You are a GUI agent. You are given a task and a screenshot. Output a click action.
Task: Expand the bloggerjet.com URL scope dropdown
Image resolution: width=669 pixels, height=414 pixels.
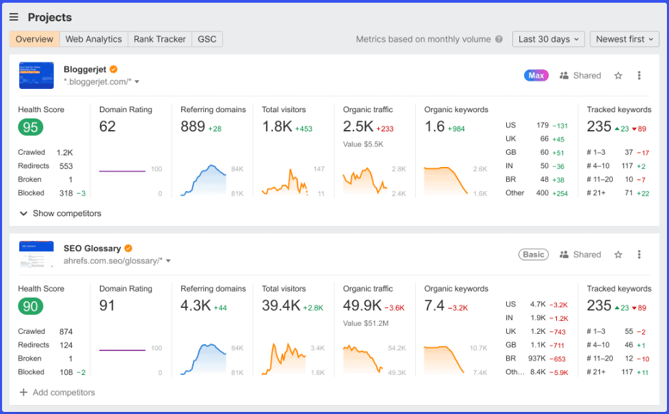pyautogui.click(x=135, y=81)
